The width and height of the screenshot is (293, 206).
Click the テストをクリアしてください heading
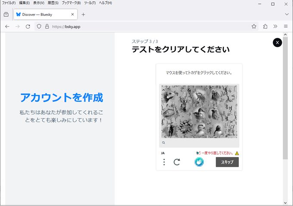coord(181,49)
